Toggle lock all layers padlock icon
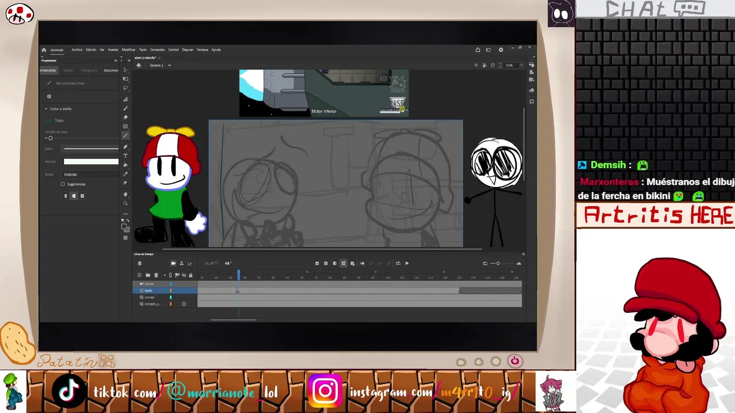 191,275
